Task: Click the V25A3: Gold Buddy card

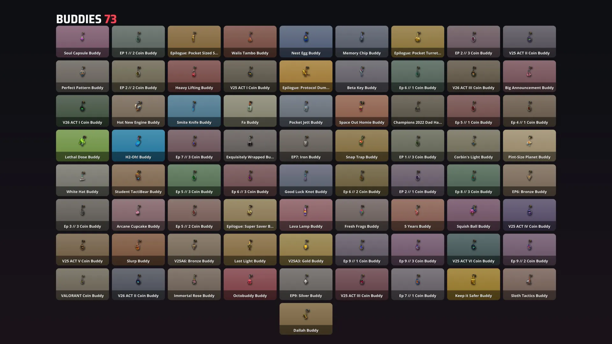Action: (306, 249)
